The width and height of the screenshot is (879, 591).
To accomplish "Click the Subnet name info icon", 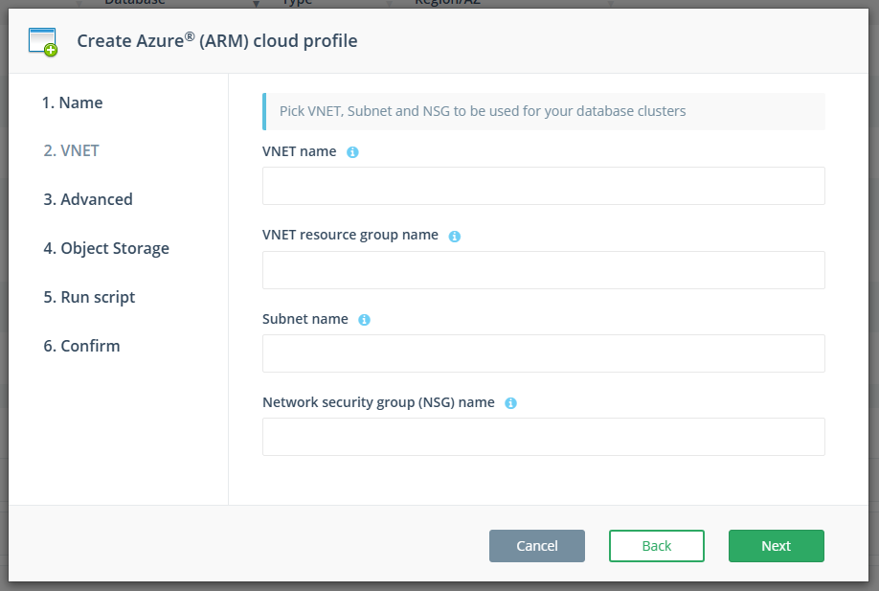I will (x=365, y=320).
